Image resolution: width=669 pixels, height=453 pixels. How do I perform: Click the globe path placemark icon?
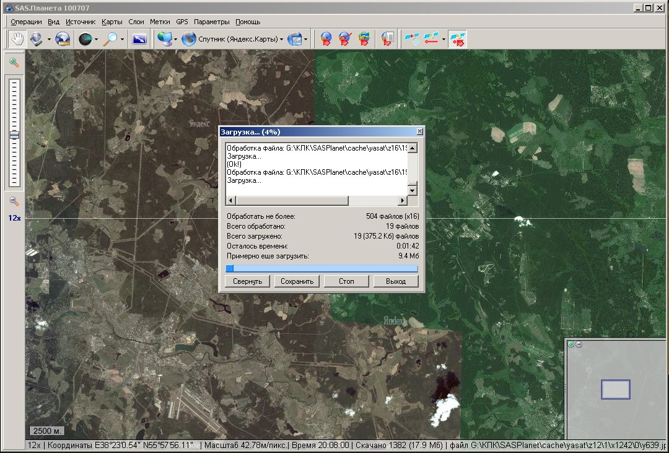345,39
